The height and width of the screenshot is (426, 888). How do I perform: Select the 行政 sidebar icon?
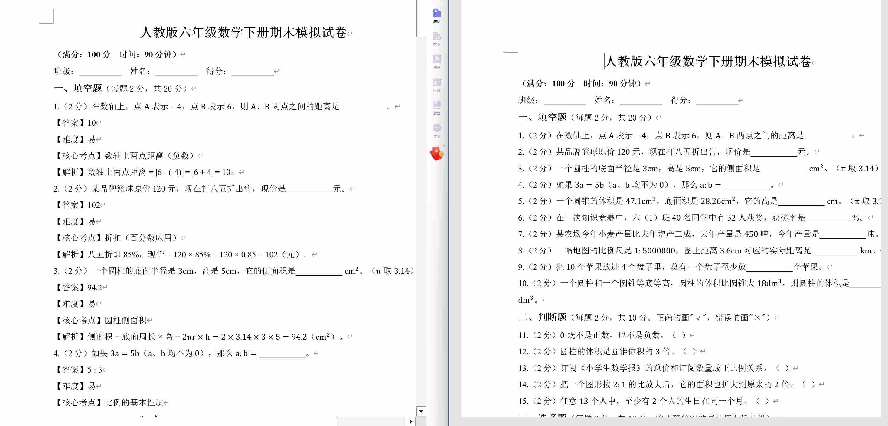tap(437, 85)
